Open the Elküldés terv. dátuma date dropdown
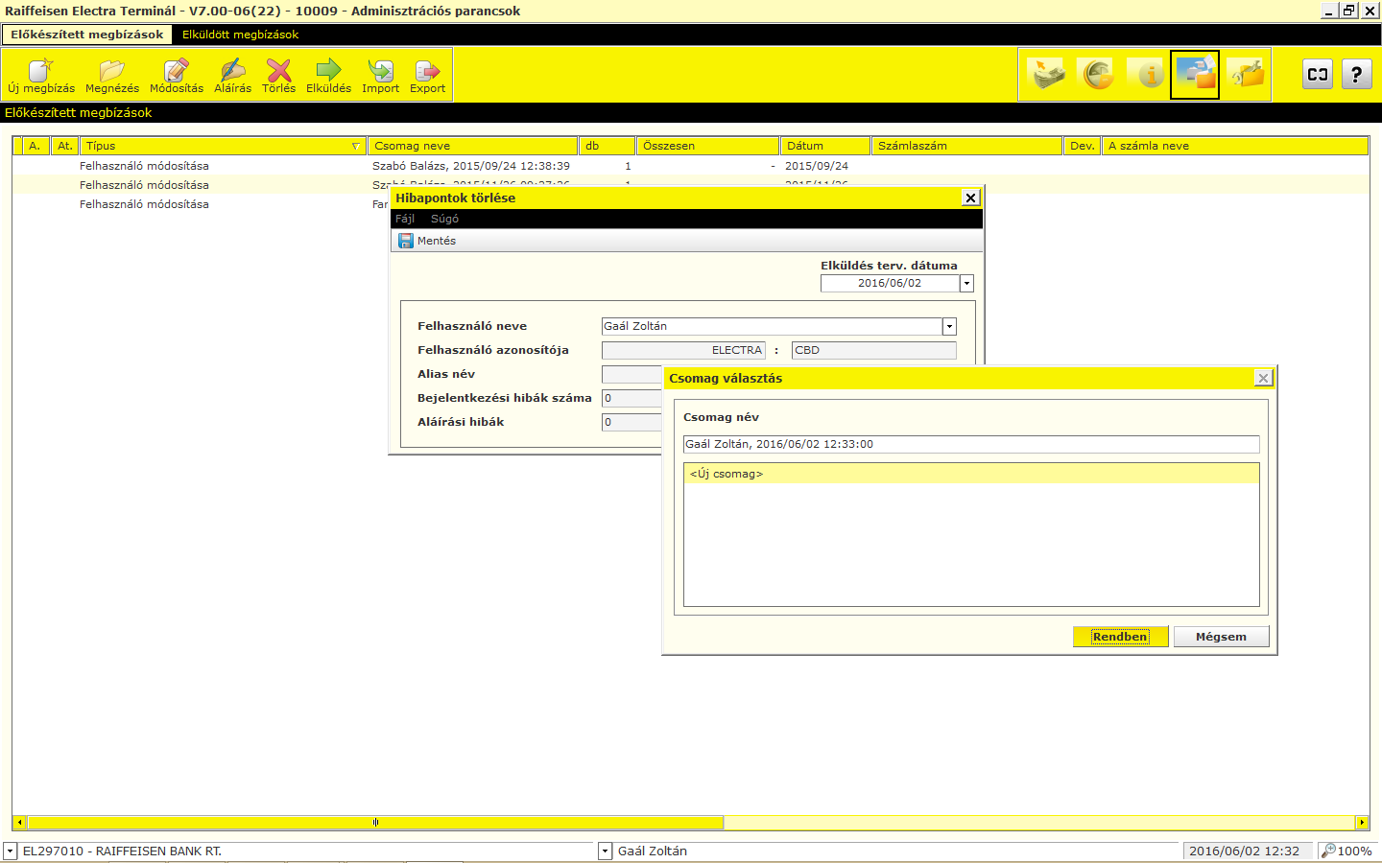This screenshot has height=863, width=1382. click(x=966, y=283)
